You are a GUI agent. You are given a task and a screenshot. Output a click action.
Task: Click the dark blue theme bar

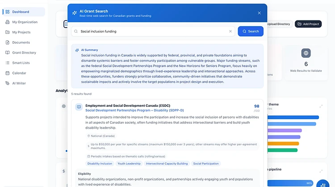[293, 118]
